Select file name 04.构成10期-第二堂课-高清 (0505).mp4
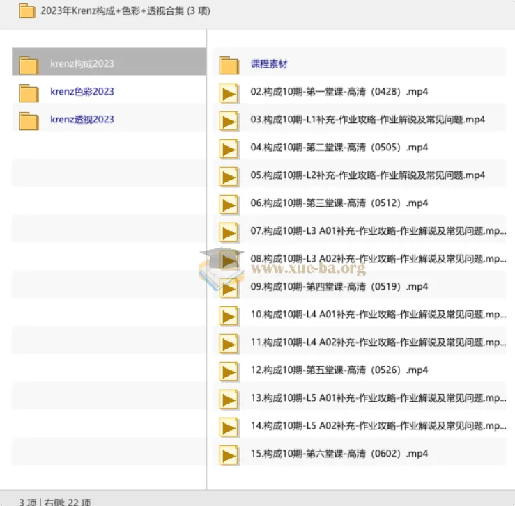The width and height of the screenshot is (515, 506). (x=339, y=148)
